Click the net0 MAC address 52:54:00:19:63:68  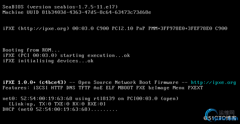[46, 99]
